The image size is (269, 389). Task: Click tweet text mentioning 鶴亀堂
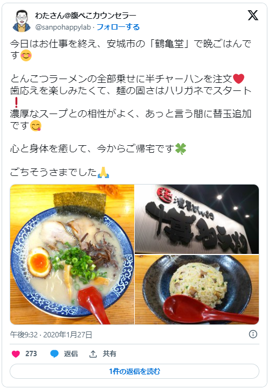pos(130,49)
